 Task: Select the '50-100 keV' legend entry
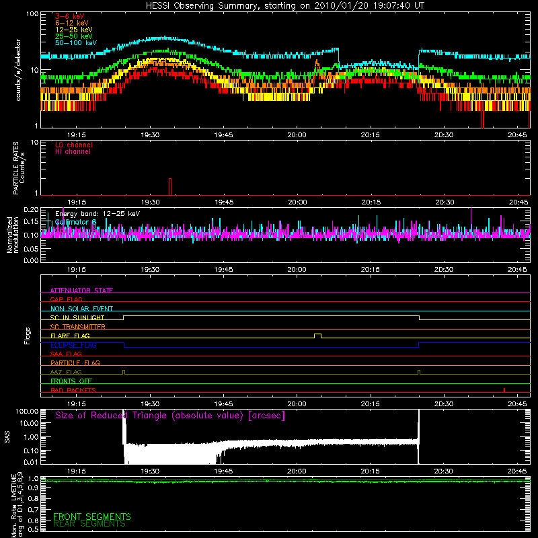(x=75, y=43)
